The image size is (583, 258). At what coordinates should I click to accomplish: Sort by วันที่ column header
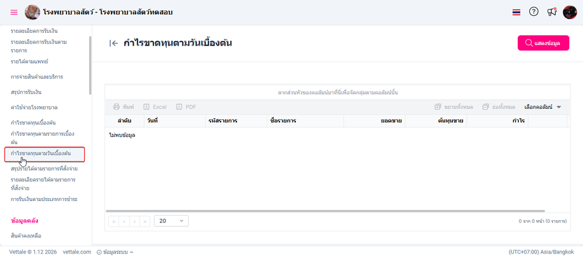tap(174, 121)
